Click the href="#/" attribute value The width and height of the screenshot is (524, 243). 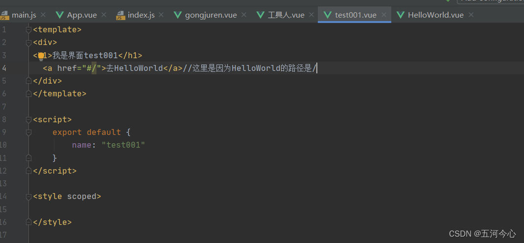pyautogui.click(x=92, y=68)
